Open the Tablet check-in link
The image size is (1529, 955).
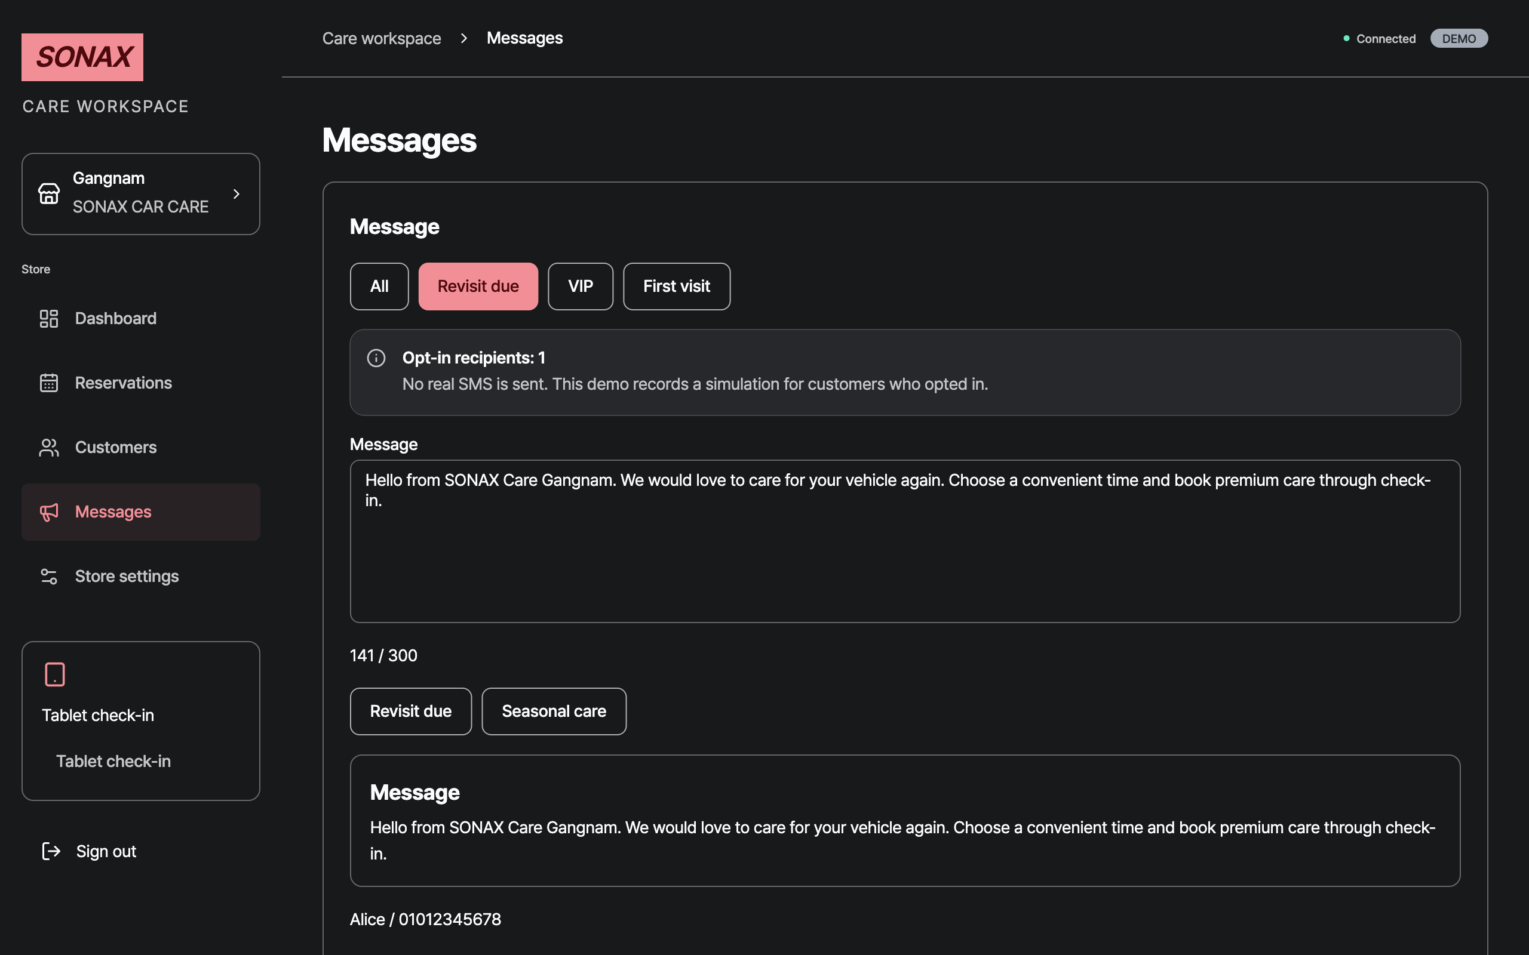[x=113, y=761]
